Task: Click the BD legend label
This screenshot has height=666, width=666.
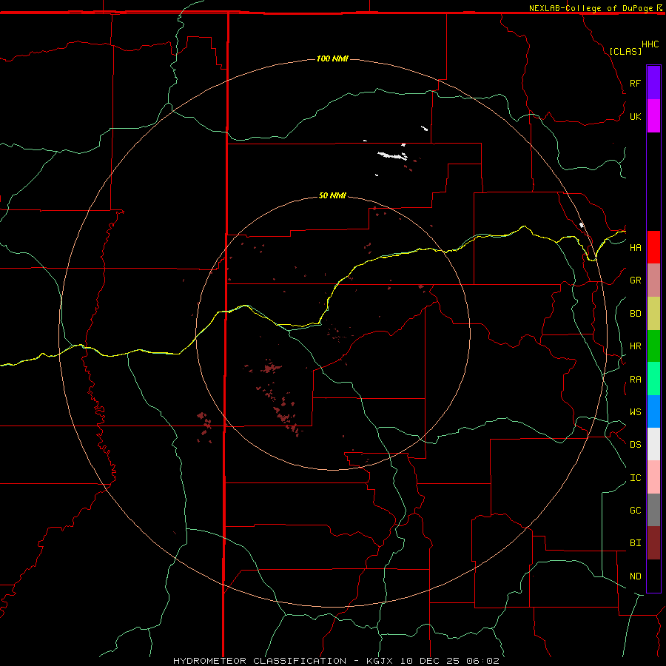Action: (x=635, y=314)
